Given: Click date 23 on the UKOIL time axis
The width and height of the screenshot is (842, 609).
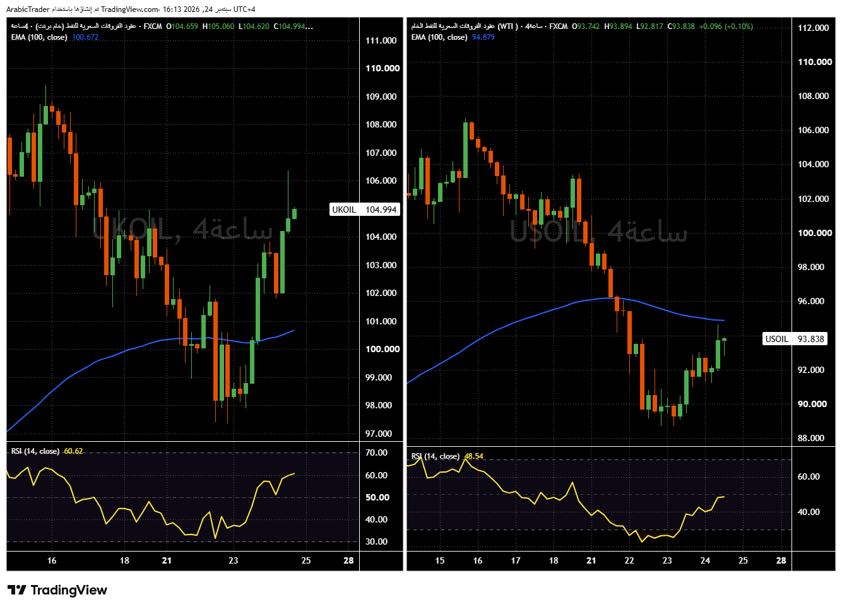Looking at the screenshot, I should [234, 560].
